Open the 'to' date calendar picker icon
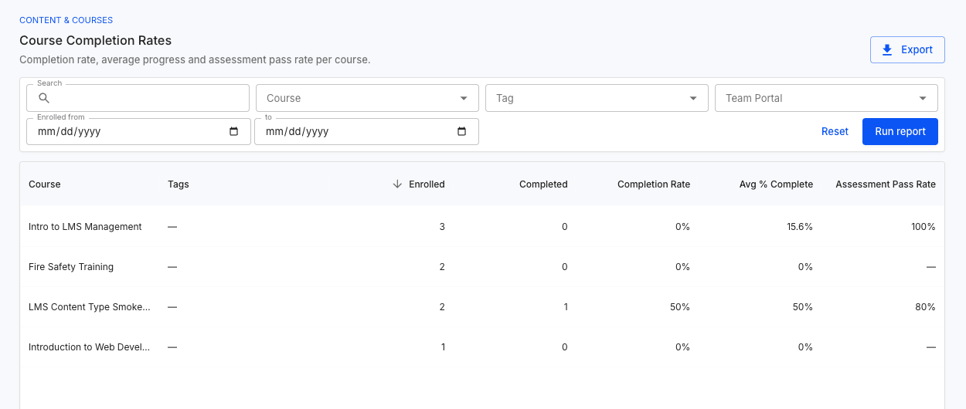This screenshot has width=966, height=409. click(462, 131)
